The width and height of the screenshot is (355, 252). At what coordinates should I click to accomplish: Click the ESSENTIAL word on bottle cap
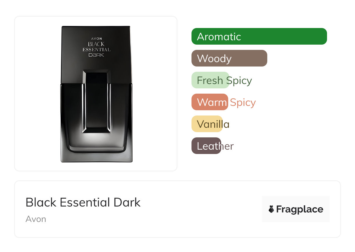pos(96,50)
